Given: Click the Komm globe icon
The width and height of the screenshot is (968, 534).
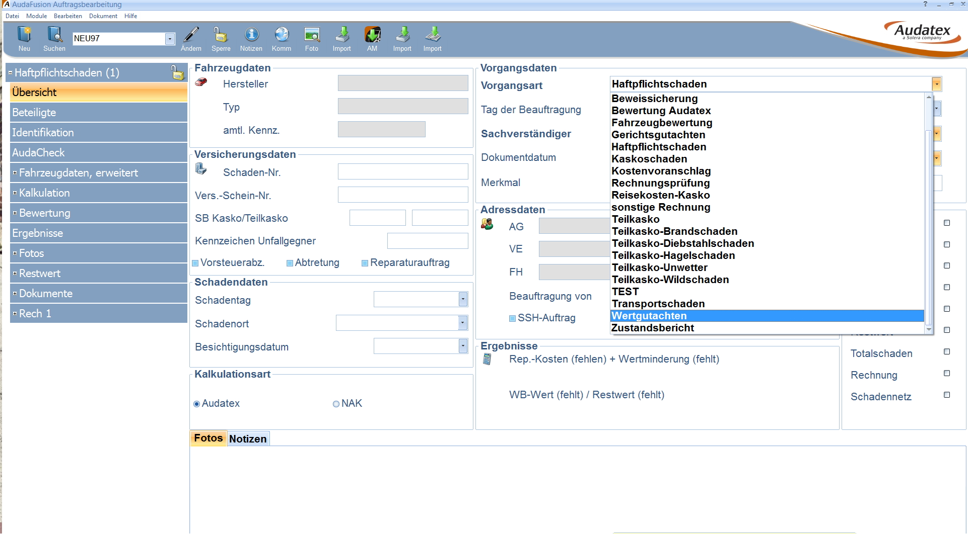Looking at the screenshot, I should click(282, 35).
